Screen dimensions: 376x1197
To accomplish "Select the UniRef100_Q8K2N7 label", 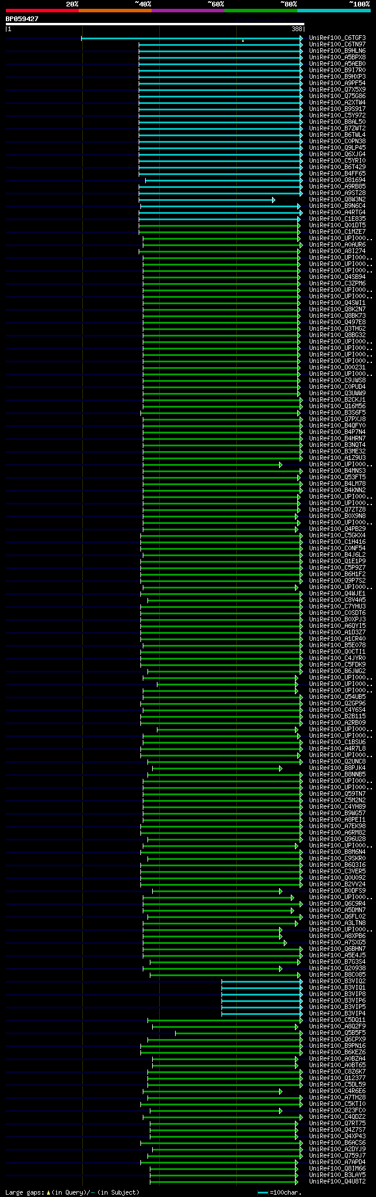I will 337,310.
